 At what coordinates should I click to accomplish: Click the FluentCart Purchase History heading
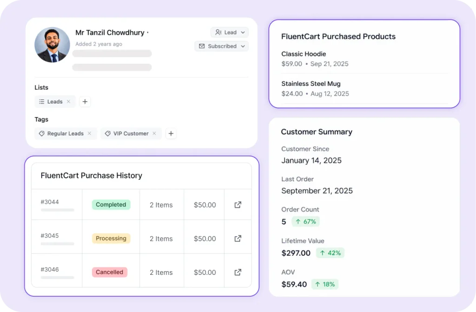(x=92, y=175)
